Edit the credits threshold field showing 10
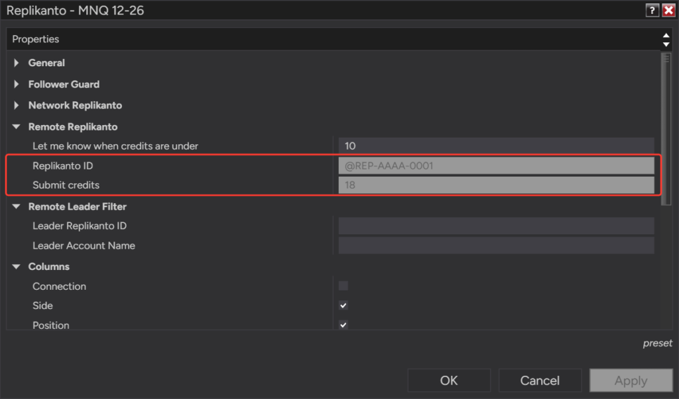This screenshot has height=399, width=679. click(x=496, y=146)
